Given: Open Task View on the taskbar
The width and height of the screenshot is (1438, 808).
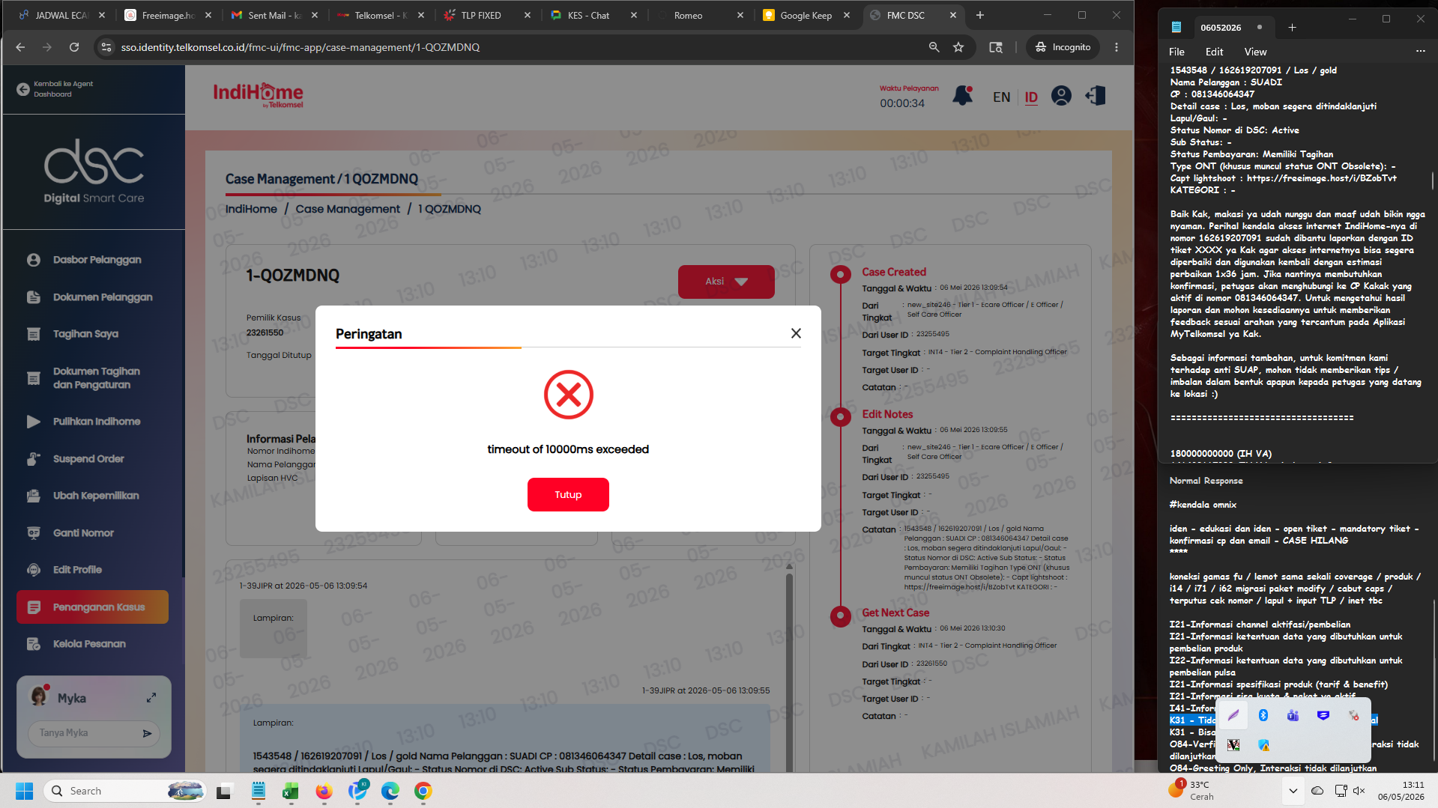Looking at the screenshot, I should click(x=224, y=791).
